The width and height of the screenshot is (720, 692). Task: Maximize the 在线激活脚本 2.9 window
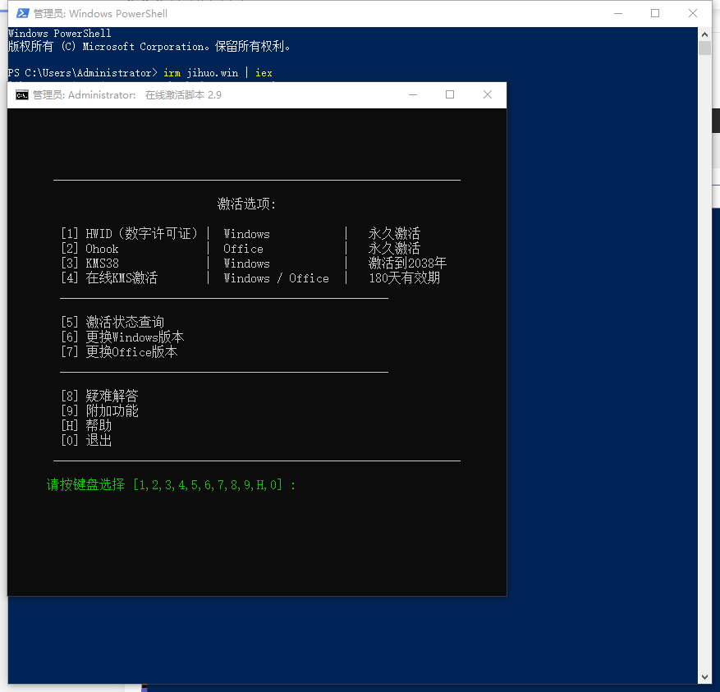[450, 94]
